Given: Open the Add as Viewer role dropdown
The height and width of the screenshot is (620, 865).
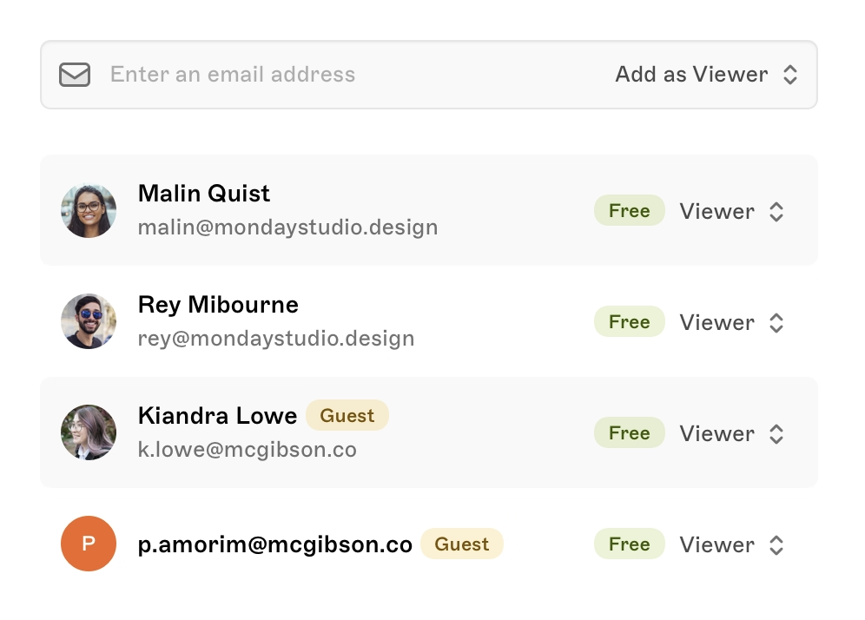Looking at the screenshot, I should [705, 75].
